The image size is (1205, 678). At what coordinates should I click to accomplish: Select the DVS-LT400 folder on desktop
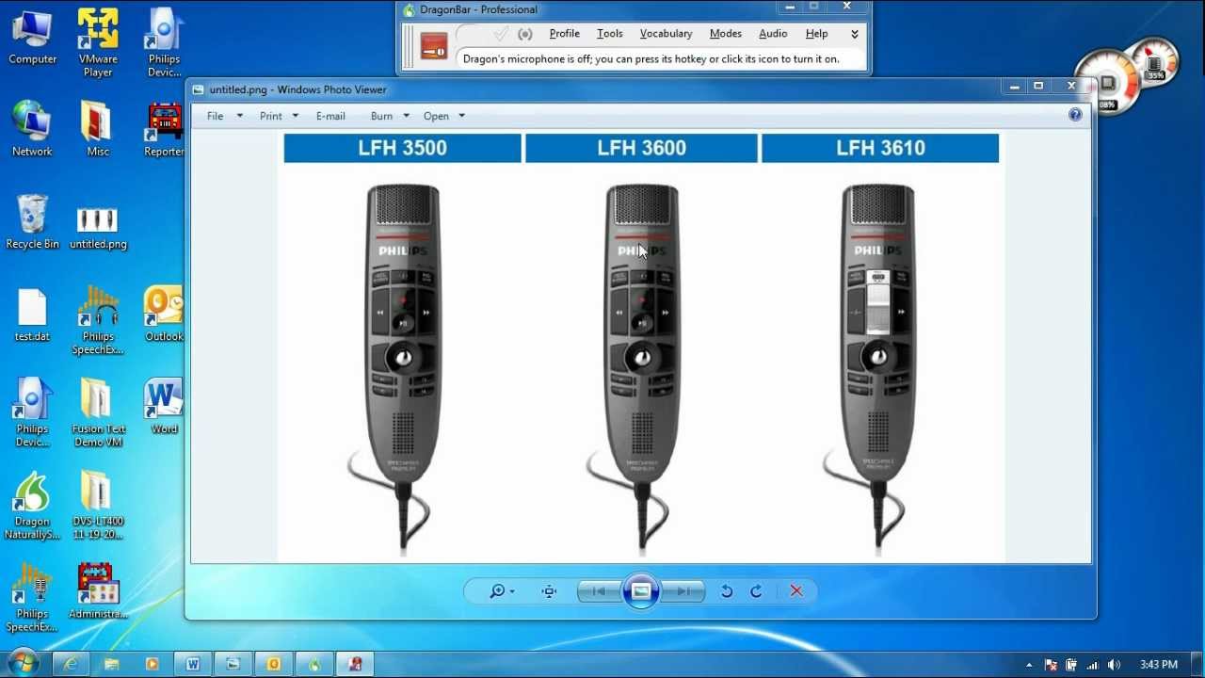[98, 506]
